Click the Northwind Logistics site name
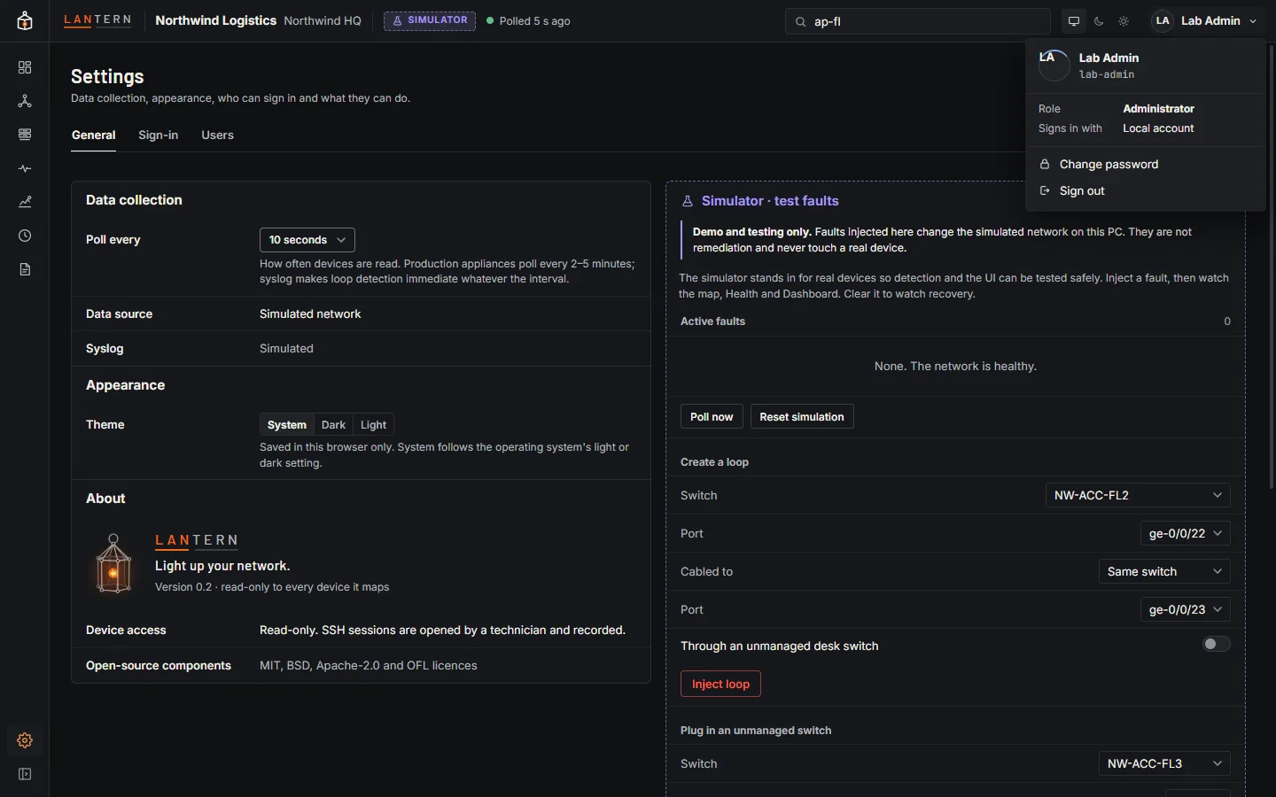1276x797 pixels. click(215, 20)
